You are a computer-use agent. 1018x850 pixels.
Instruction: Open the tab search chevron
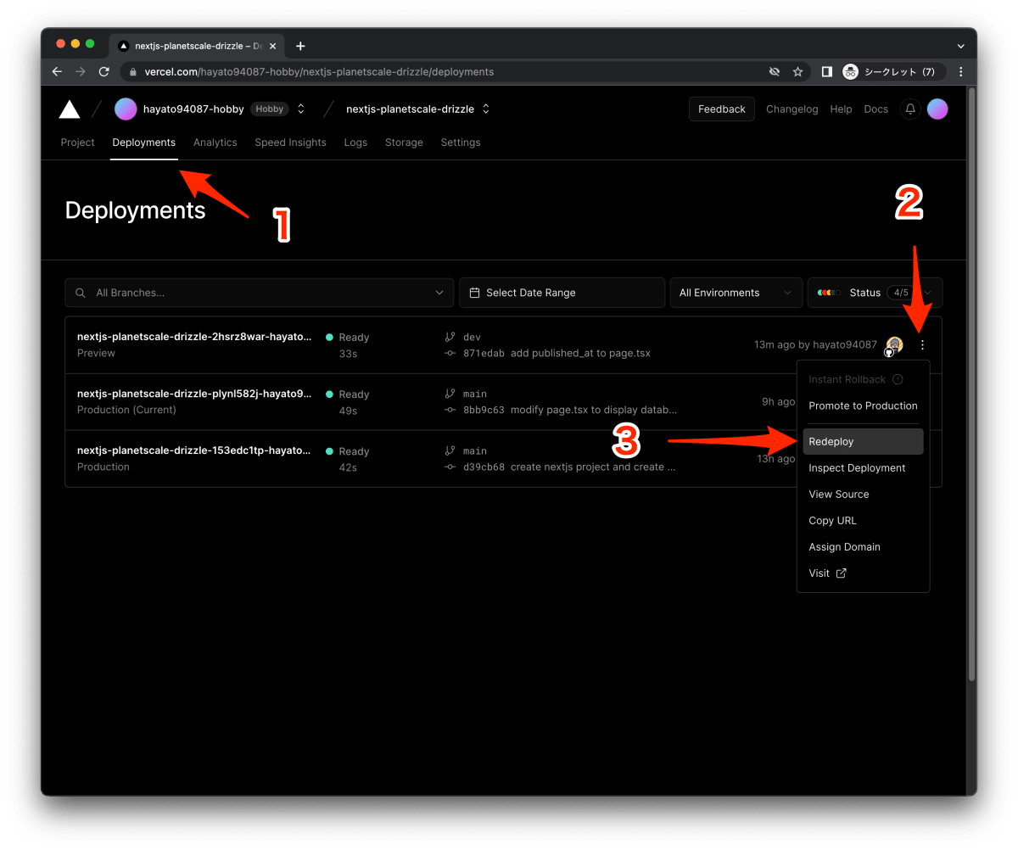pyautogui.click(x=960, y=46)
